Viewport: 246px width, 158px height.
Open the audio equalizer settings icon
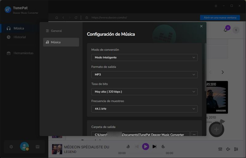point(236,149)
